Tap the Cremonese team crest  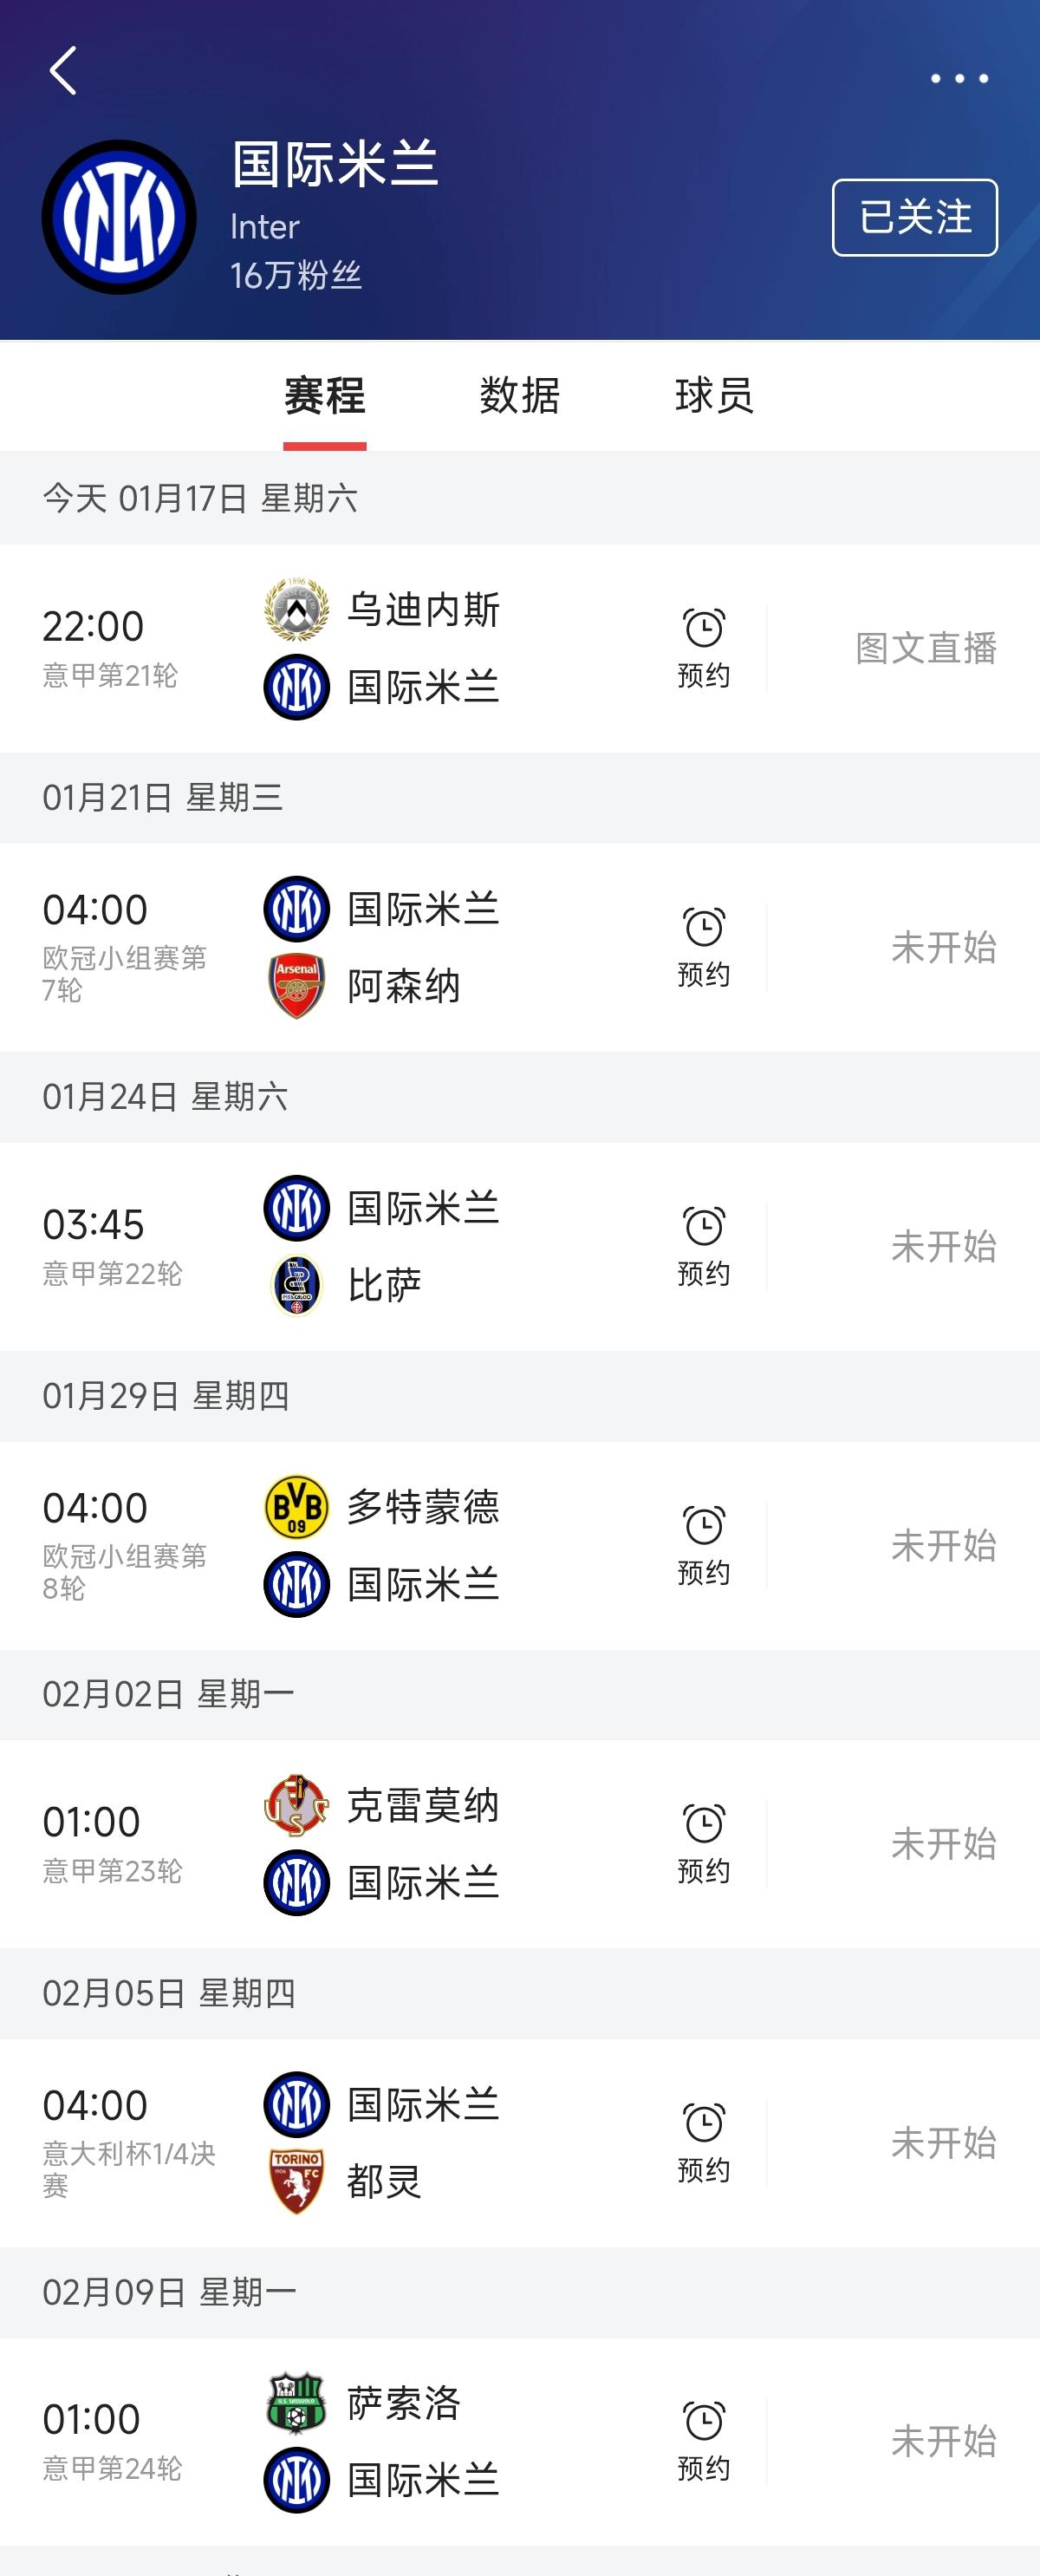tap(297, 1806)
